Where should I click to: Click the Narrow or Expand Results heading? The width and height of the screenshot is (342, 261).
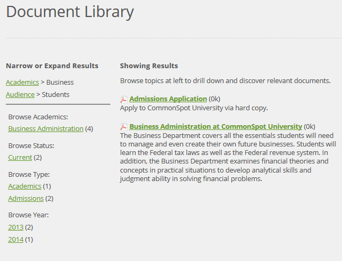coord(52,66)
